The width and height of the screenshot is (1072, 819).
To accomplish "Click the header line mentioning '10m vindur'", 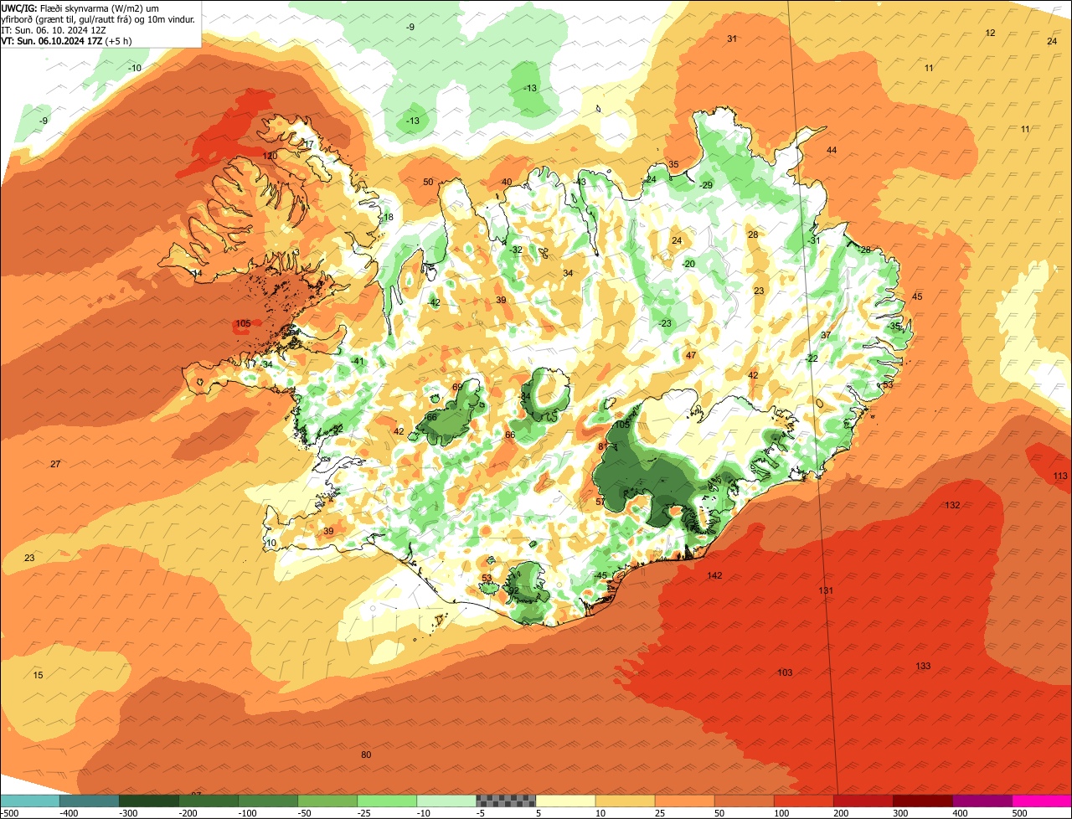I will click(x=98, y=18).
